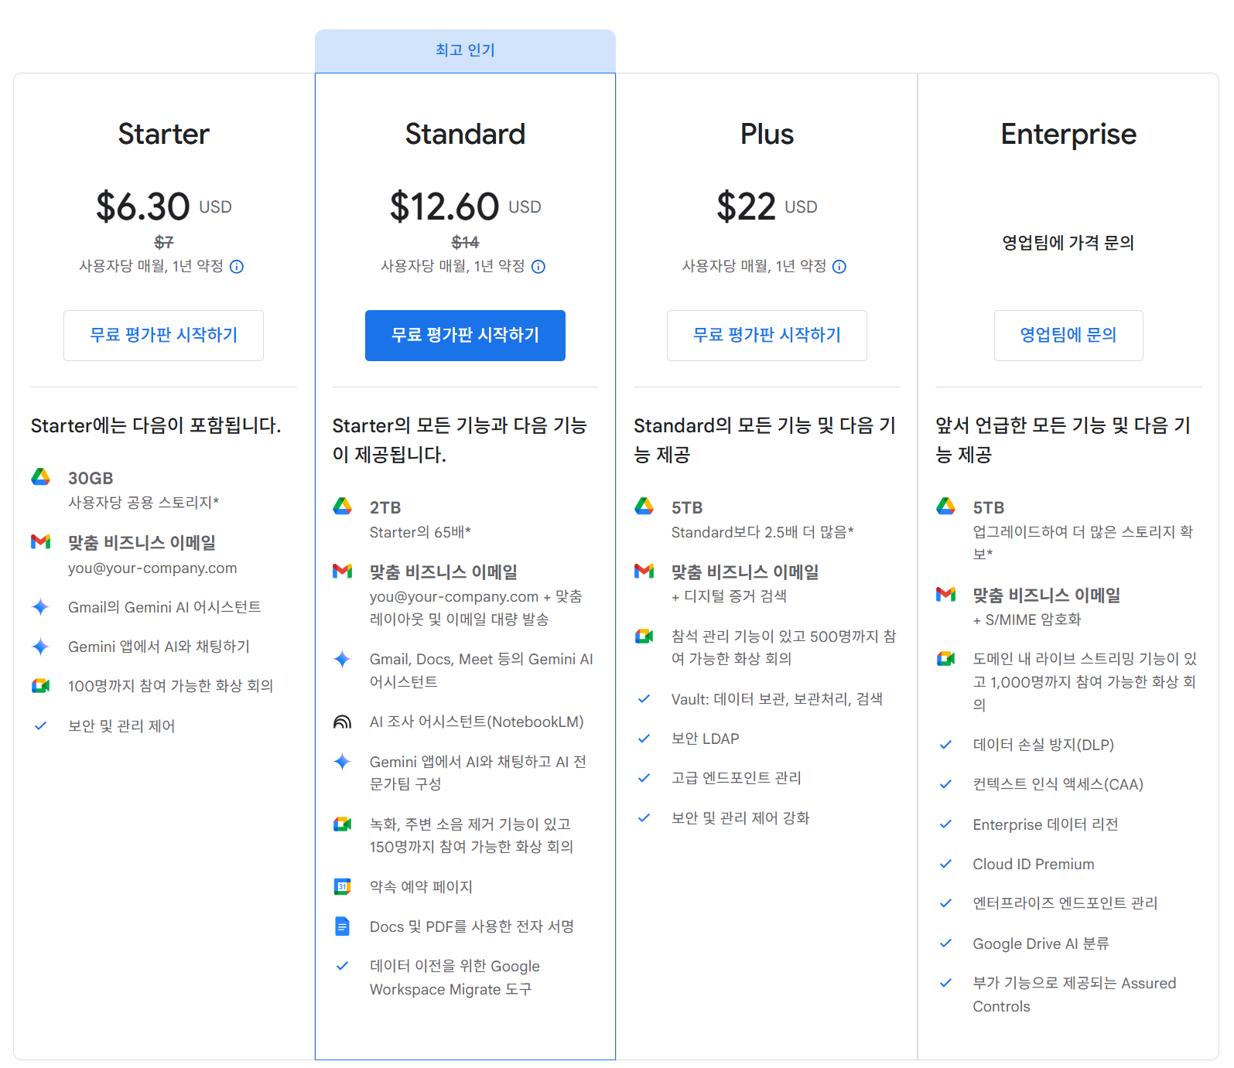Click the Gmail icon in Enterprise column
This screenshot has height=1068, width=1234.
coord(946,595)
